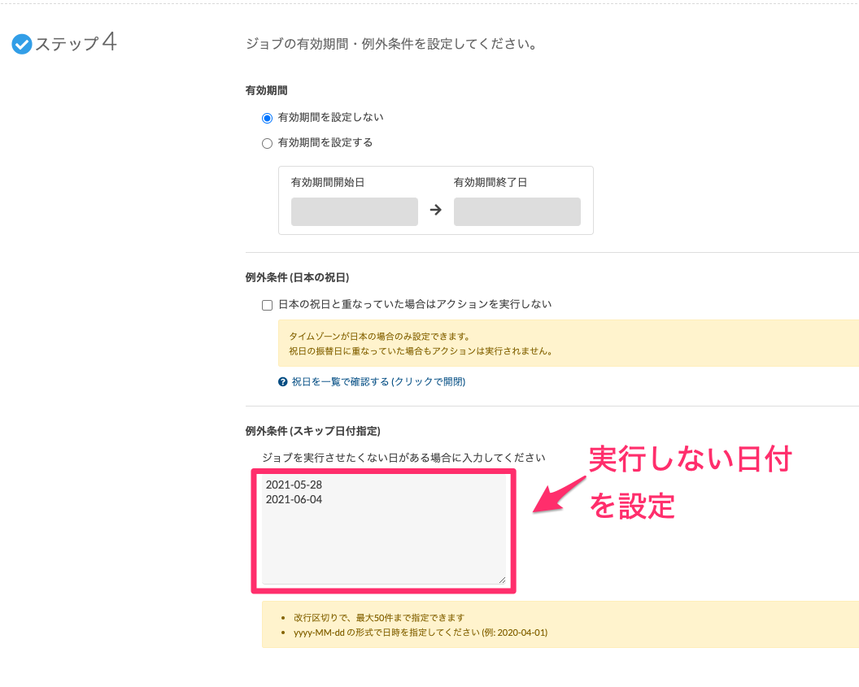Open the 有効期間開始日 date input
859x687 pixels.
click(354, 211)
